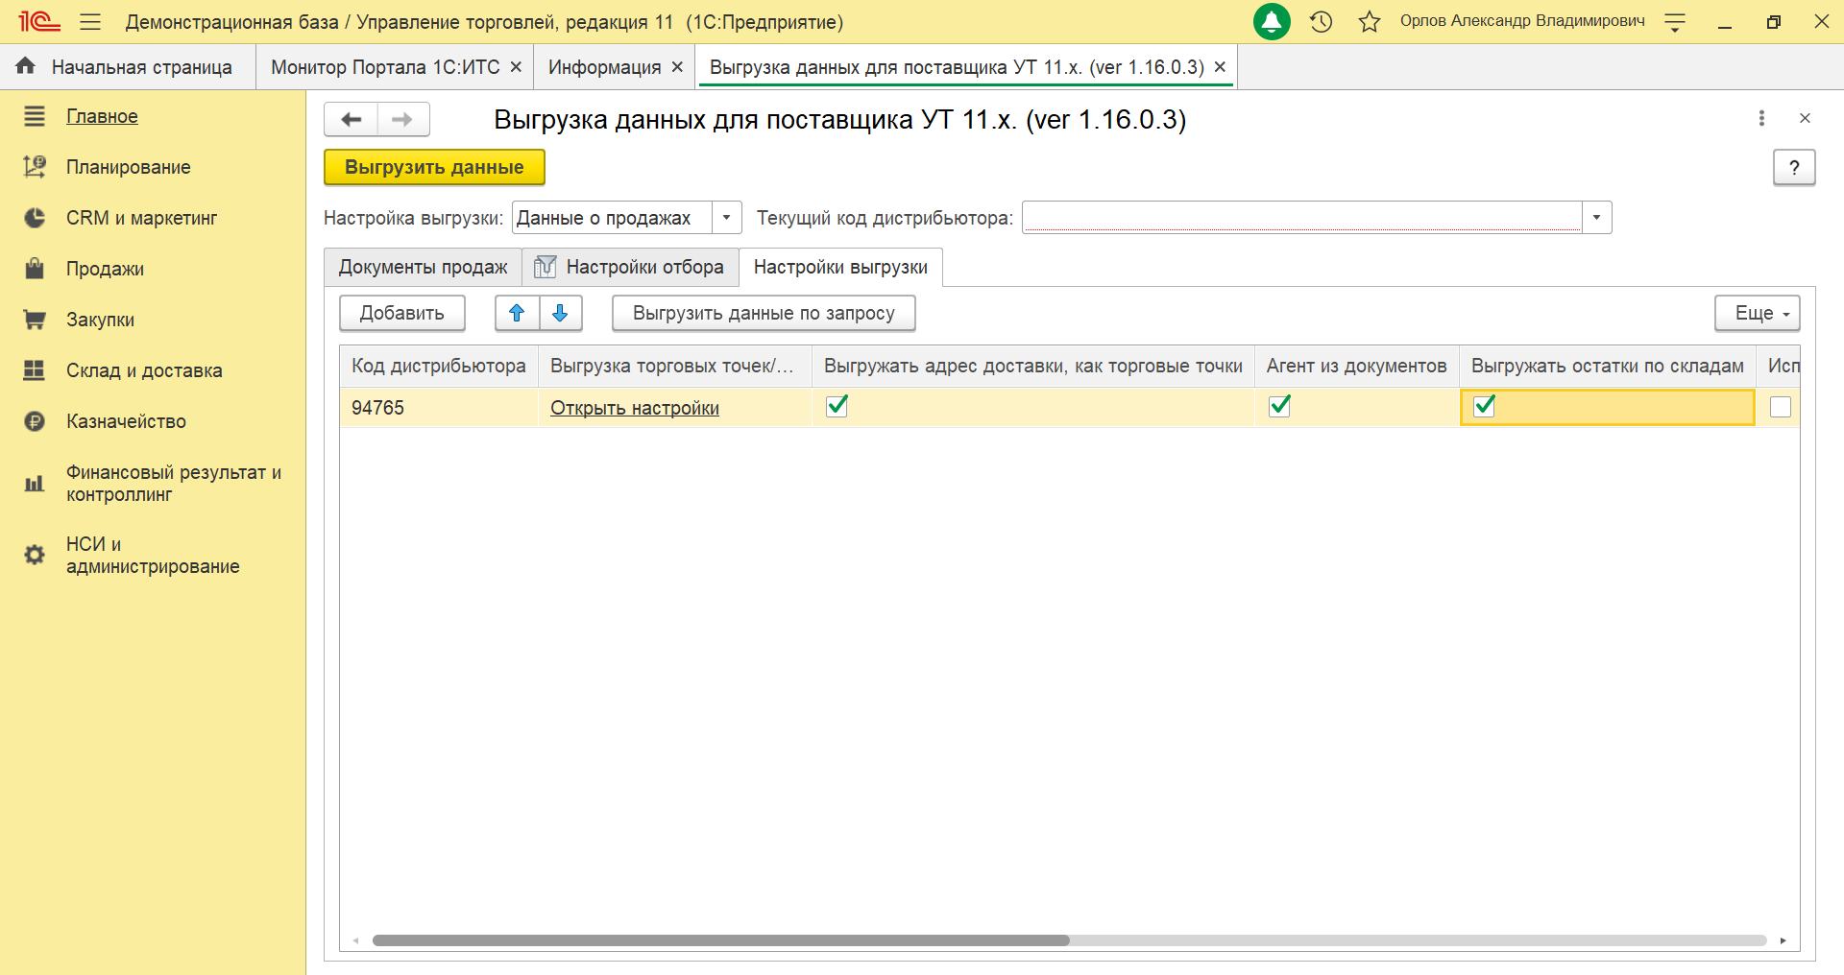
Task: Switch to the Информация tab
Action: (605, 67)
